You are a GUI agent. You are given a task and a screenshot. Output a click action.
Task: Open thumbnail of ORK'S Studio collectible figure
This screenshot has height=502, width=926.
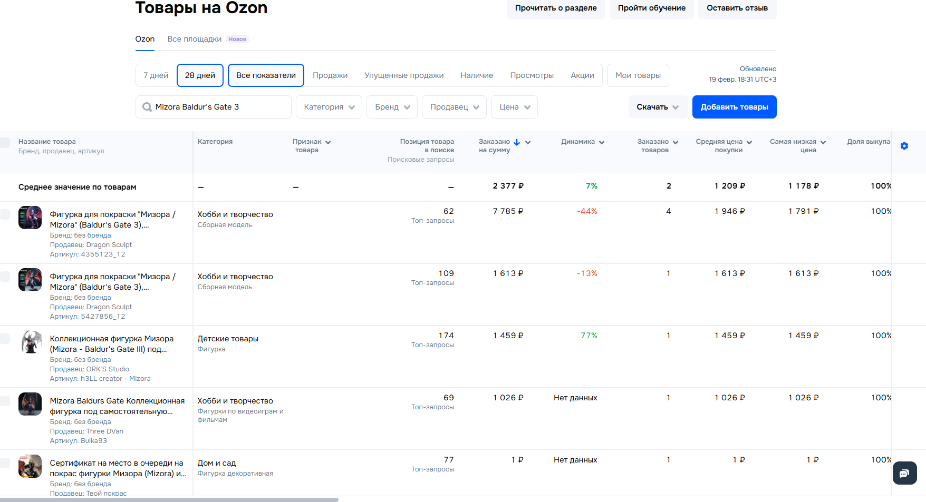(30, 342)
